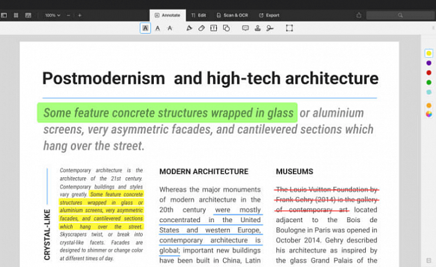Pick the light teal highlight color
Screen dimensions: 436x267
(429, 92)
